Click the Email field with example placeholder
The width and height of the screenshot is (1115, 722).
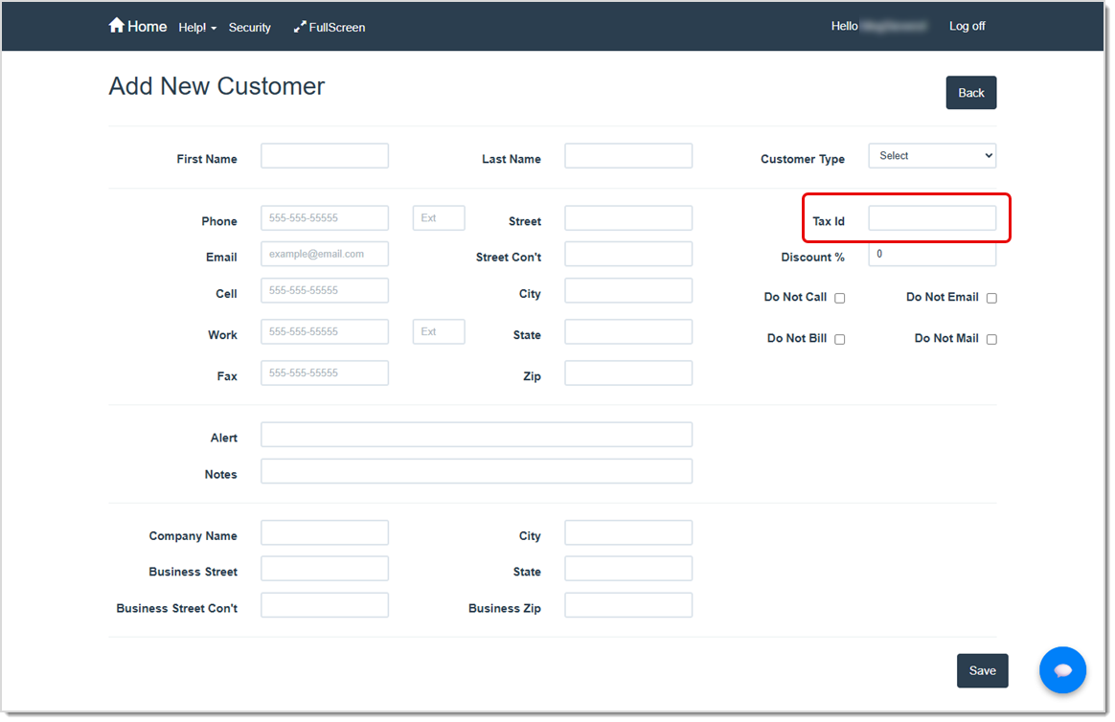[324, 254]
